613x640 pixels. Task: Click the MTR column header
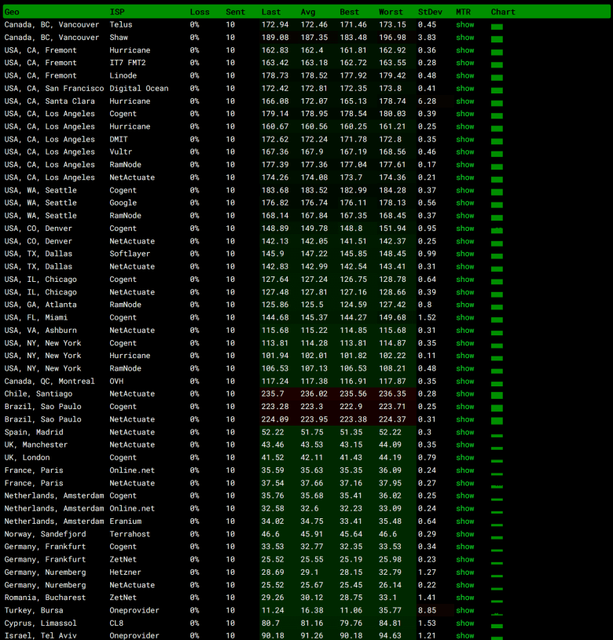[463, 12]
